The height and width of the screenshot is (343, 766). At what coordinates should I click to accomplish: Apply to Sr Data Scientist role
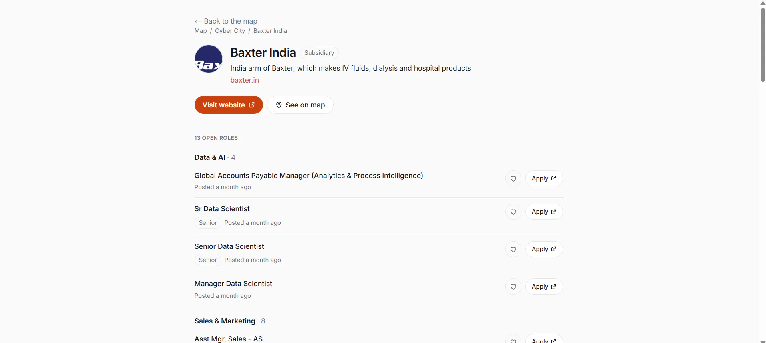(544, 212)
